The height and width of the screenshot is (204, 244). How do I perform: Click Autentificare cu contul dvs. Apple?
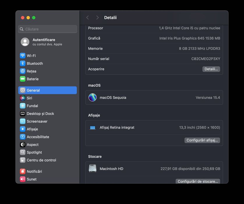[47, 42]
